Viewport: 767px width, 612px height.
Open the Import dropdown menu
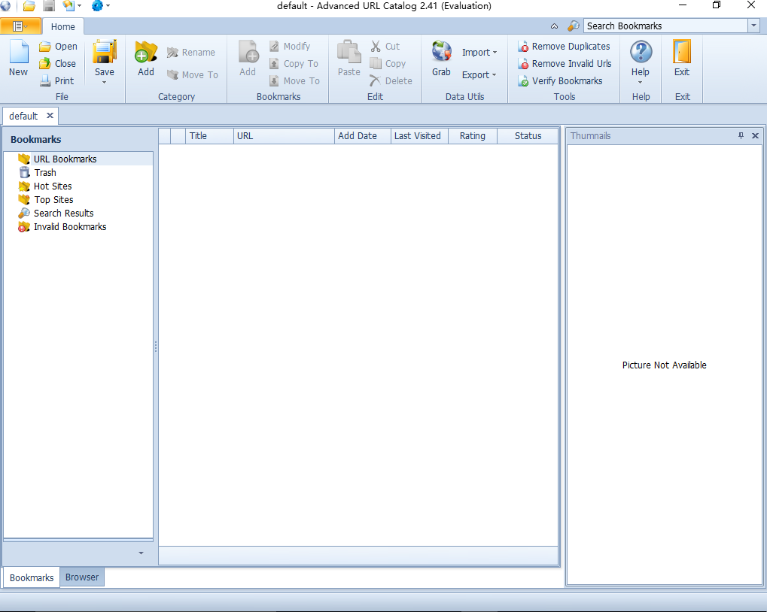(479, 53)
